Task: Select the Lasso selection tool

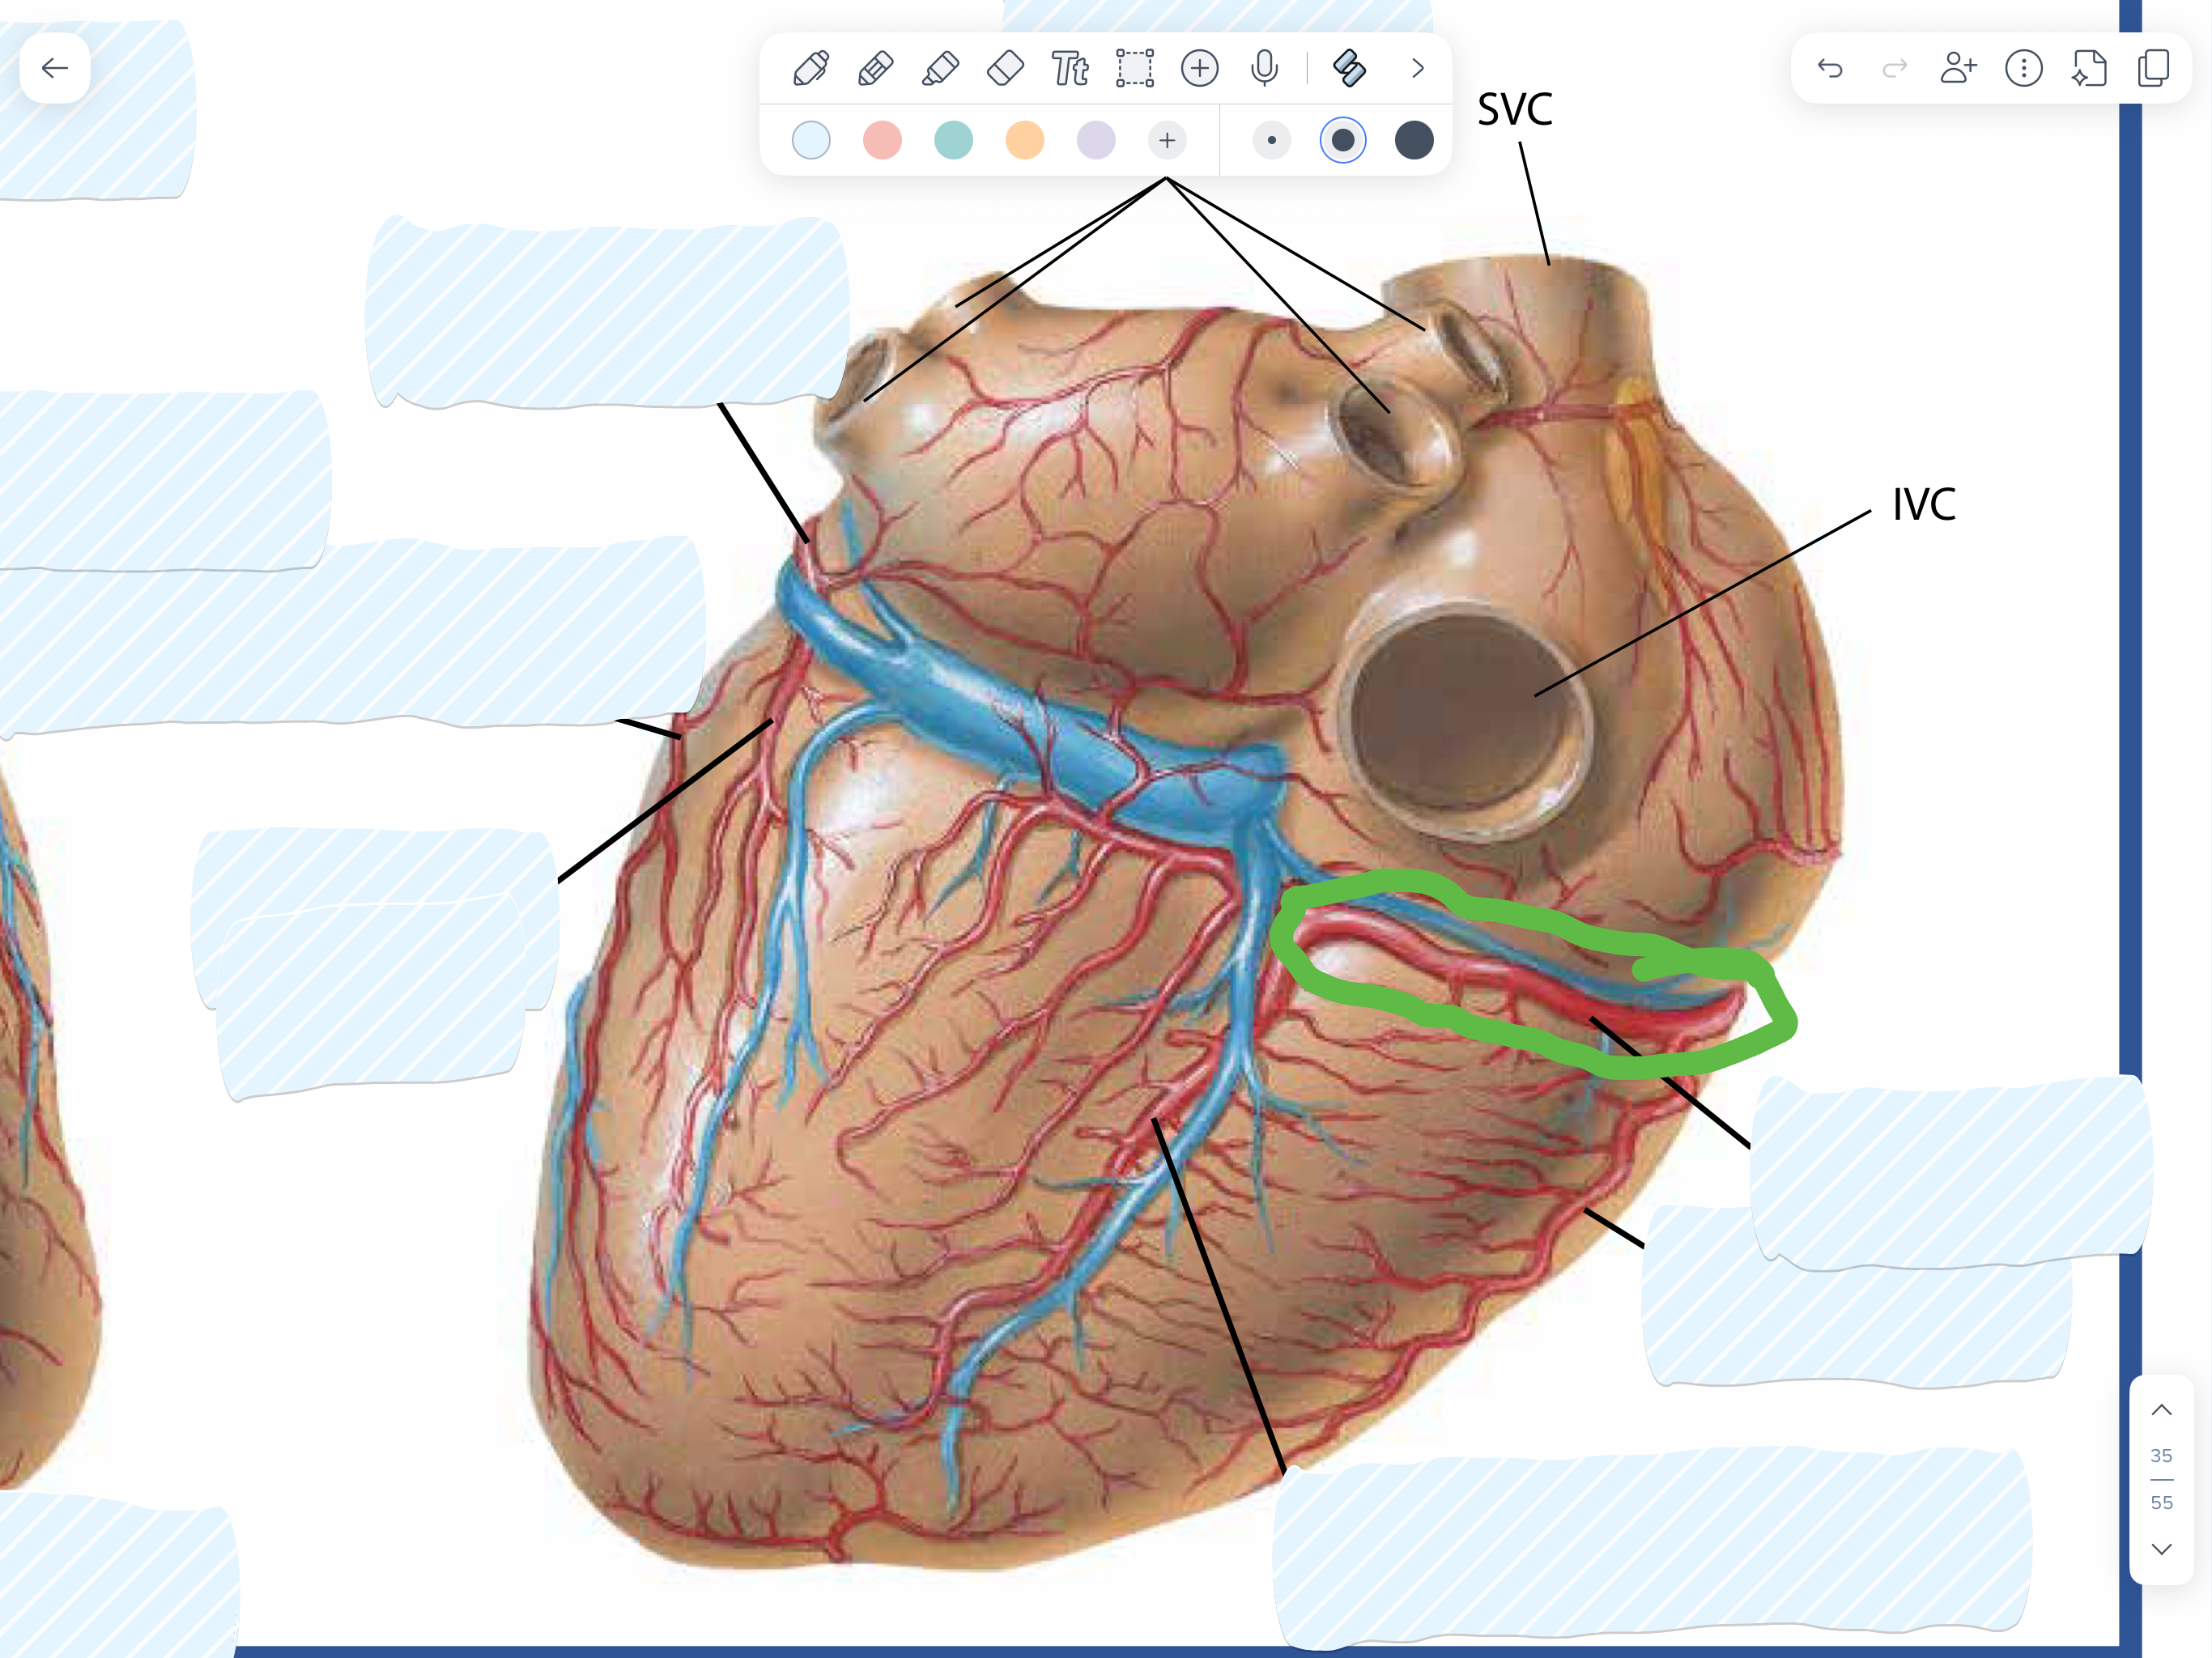Action: coord(1135,68)
